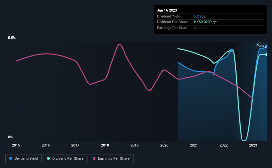Click the 5.2% dividend yield value in tooltip
This screenshot has height=168, width=272.
[x=197, y=16]
